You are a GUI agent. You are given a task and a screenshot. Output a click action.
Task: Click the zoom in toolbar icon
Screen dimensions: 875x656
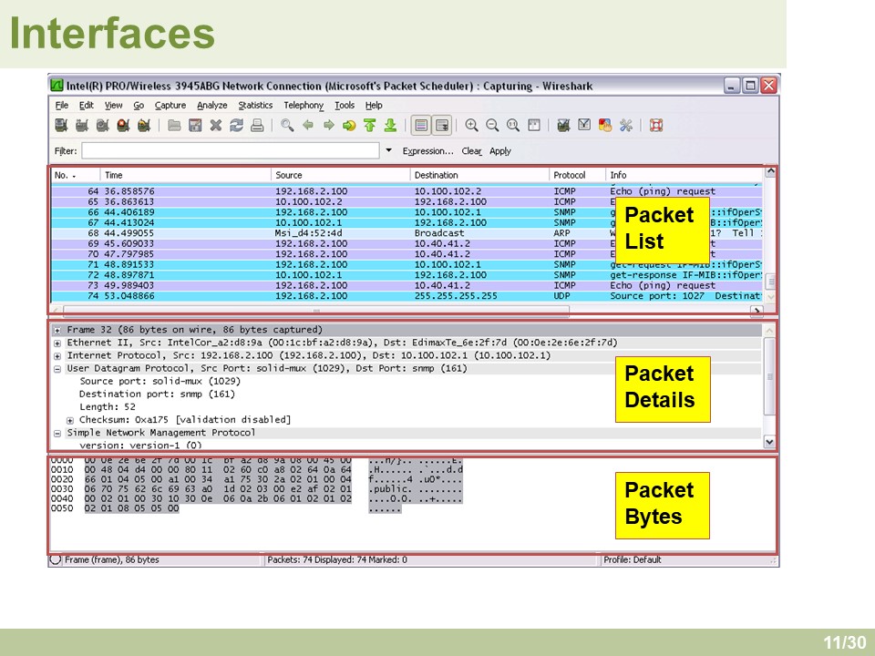pyautogui.click(x=471, y=126)
